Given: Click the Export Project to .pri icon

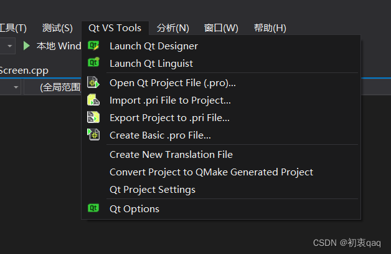Looking at the screenshot, I should click(93, 117).
